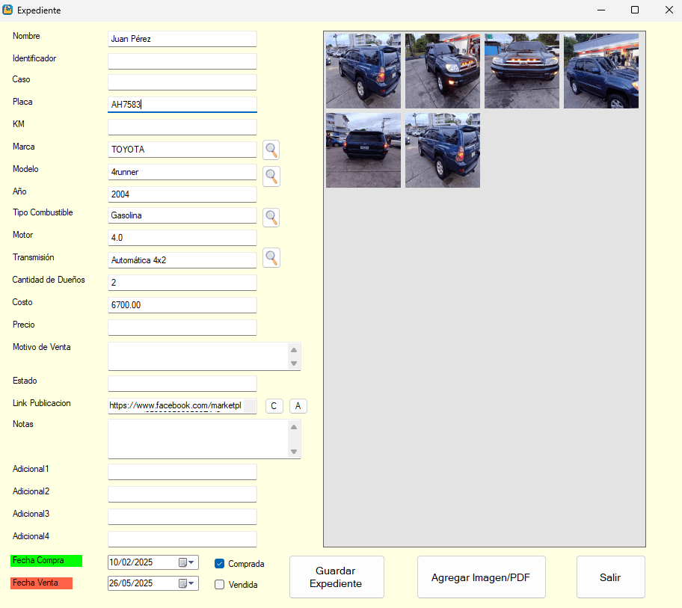Viewport: 682px width, 608px height.
Task: Click the empty Estado field
Action: point(182,384)
